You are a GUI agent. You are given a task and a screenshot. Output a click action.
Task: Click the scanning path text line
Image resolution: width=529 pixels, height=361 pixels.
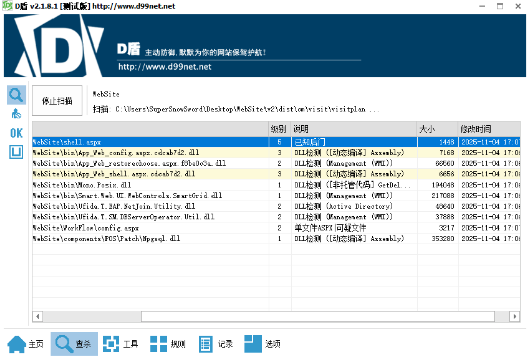[x=236, y=109]
